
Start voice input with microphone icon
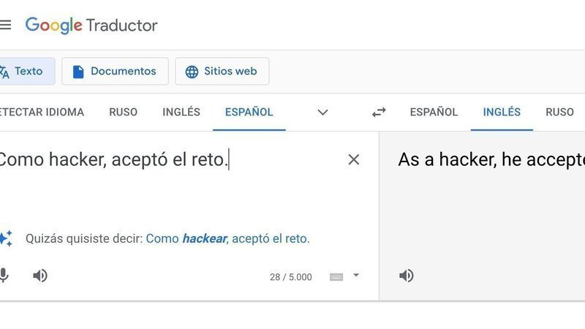click(4, 276)
